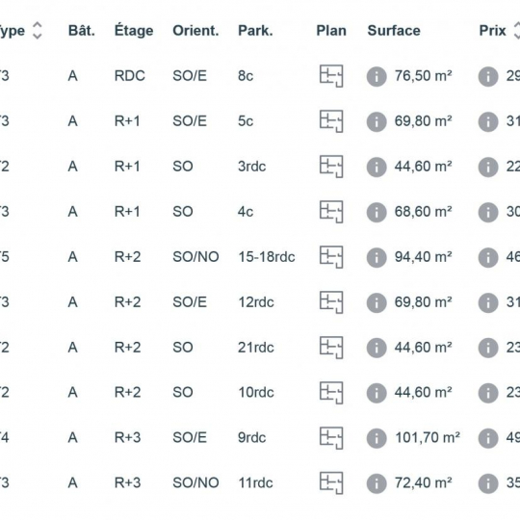This screenshot has width=520, height=520.
Task: Open floor plan for parking 21rdc row
Action: [x=331, y=348]
